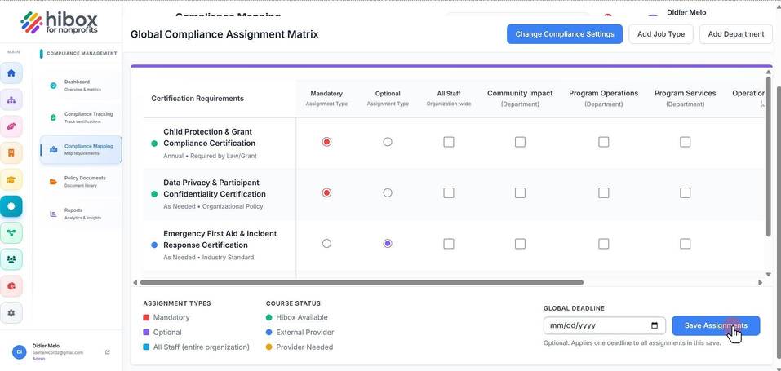781x371 pixels.
Task: Open the settings gear sidebar icon
Action: [11, 313]
